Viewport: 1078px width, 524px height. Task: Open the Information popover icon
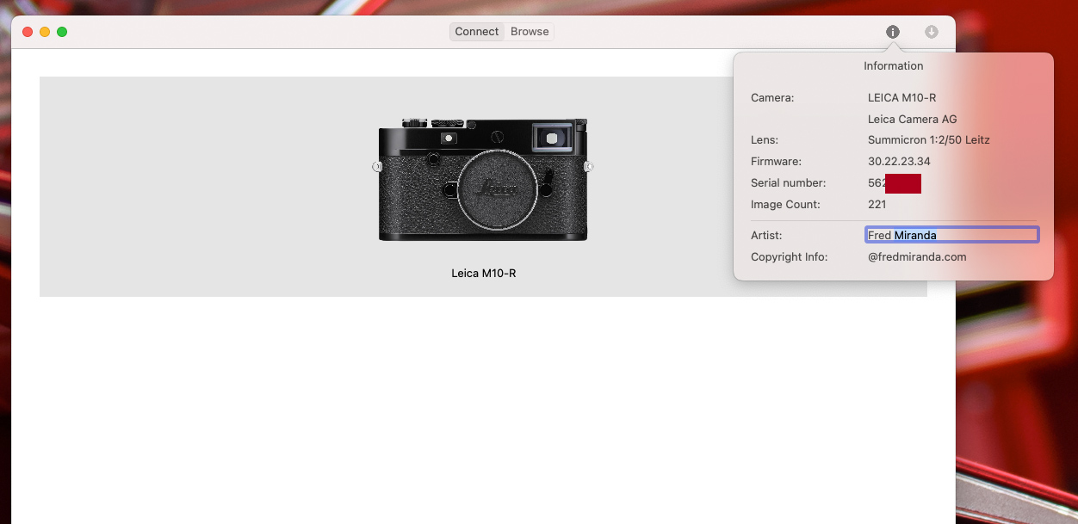[x=893, y=32]
